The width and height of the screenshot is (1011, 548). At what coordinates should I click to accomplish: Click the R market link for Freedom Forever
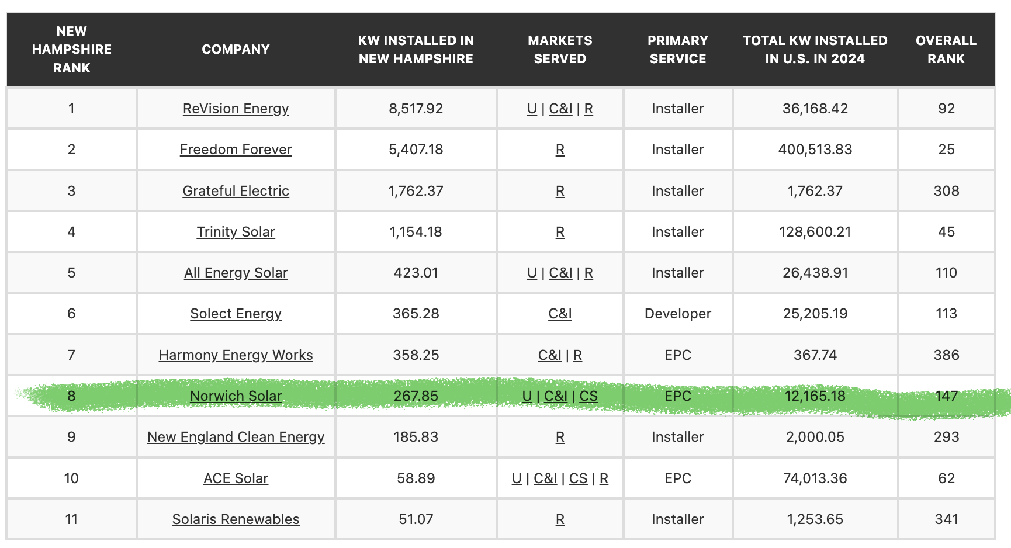coord(560,150)
